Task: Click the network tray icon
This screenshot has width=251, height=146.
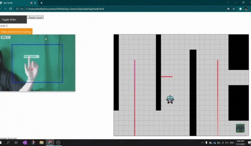Action: click(x=223, y=143)
